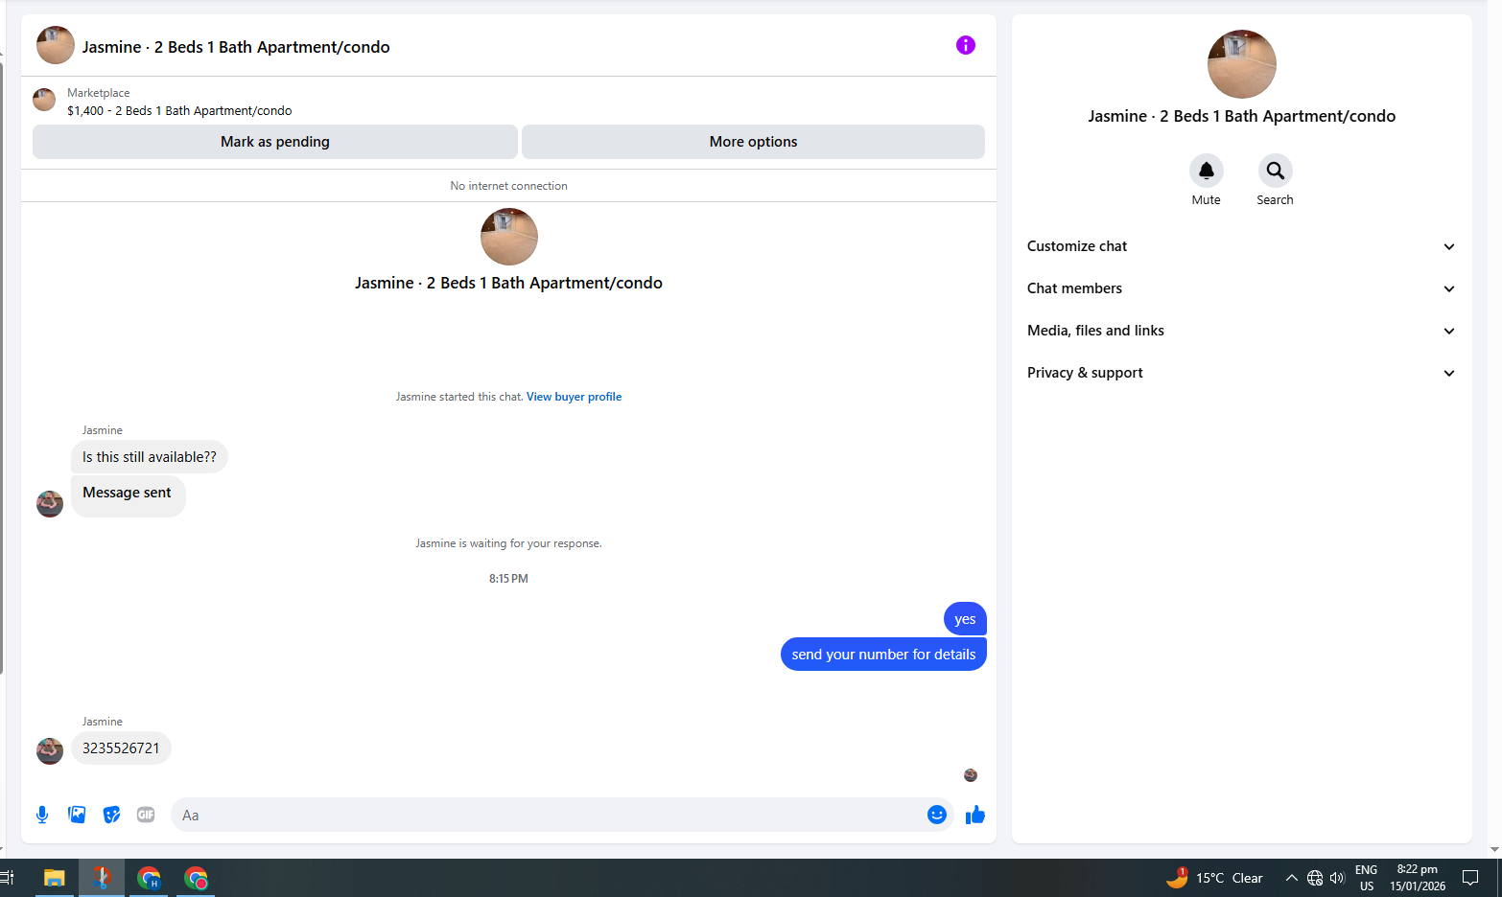
Task: Choose a sticker from the sticker icon
Action: [111, 815]
